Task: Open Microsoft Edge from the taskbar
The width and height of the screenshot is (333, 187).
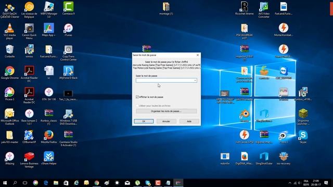Action: 46,183
